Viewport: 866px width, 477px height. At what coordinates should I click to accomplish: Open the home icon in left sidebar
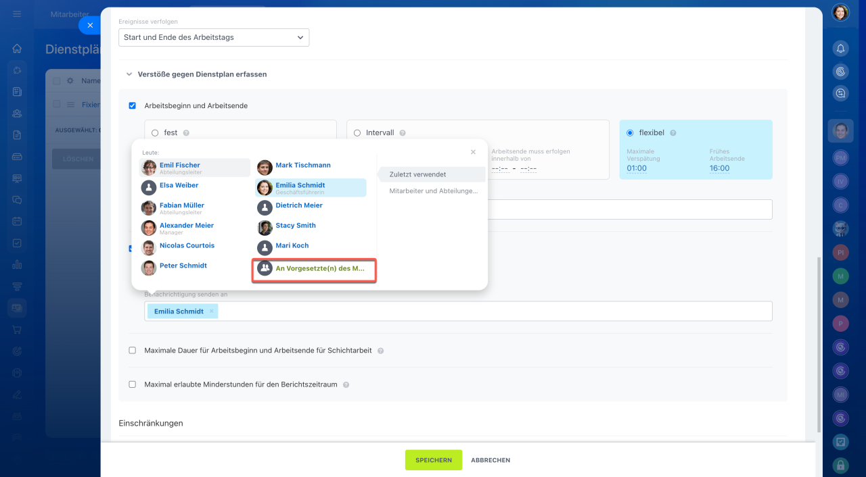17,49
